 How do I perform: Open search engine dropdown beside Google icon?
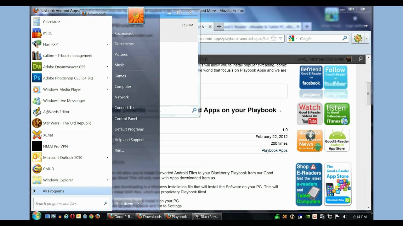coord(296,39)
